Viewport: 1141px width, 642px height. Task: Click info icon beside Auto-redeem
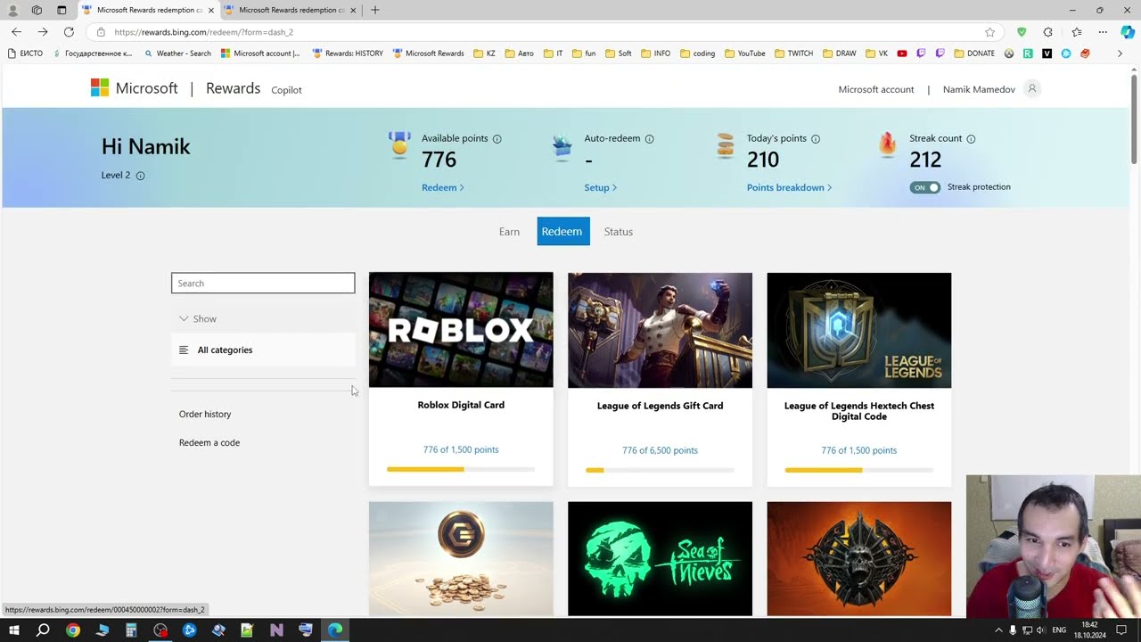click(x=649, y=139)
